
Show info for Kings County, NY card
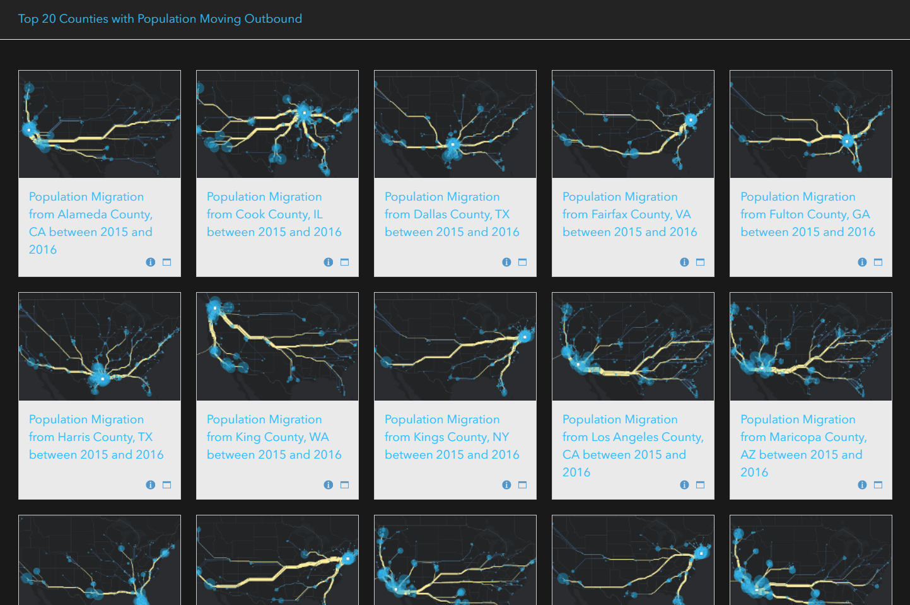[x=506, y=485]
